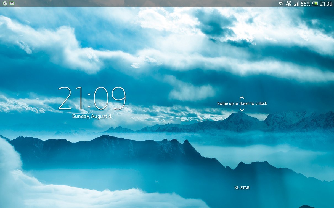Tap the 21:09 clock in status bar

pyautogui.click(x=326, y=4)
